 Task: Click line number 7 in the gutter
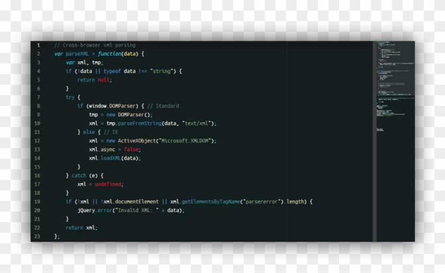pyautogui.click(x=39, y=97)
